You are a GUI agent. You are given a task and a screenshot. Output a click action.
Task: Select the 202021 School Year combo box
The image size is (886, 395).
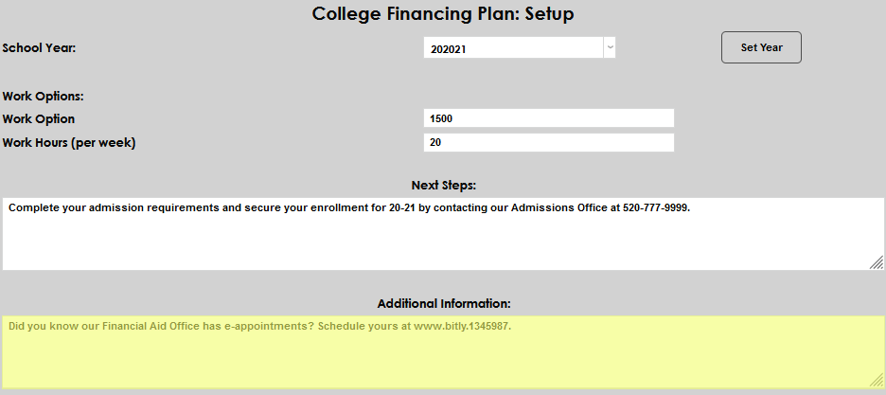point(513,47)
